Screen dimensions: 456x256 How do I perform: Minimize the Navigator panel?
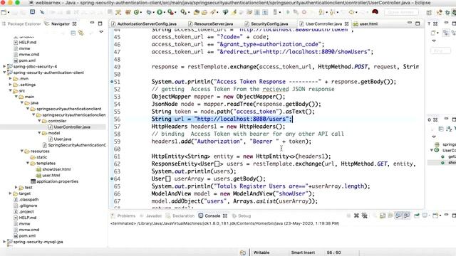point(92,23)
